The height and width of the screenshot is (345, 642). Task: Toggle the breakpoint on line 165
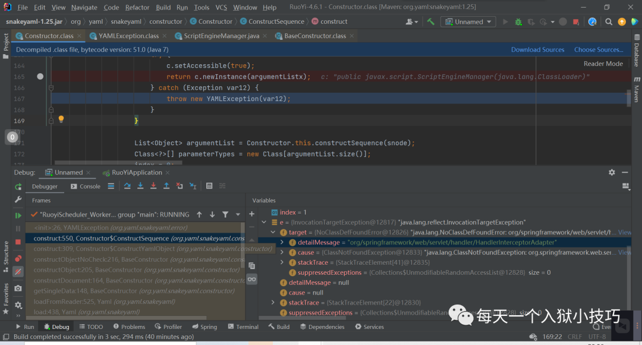[x=40, y=77]
